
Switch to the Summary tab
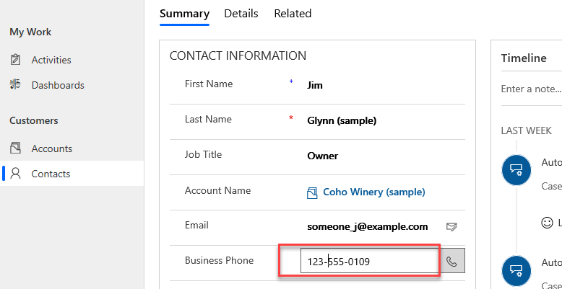click(185, 14)
